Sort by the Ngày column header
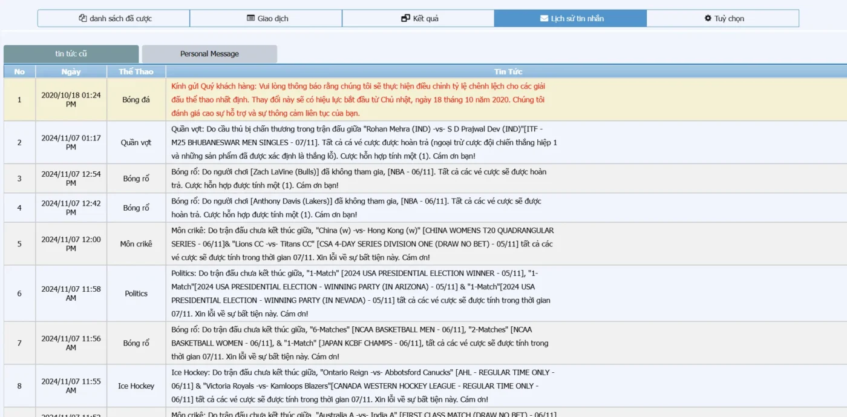 pos(71,71)
